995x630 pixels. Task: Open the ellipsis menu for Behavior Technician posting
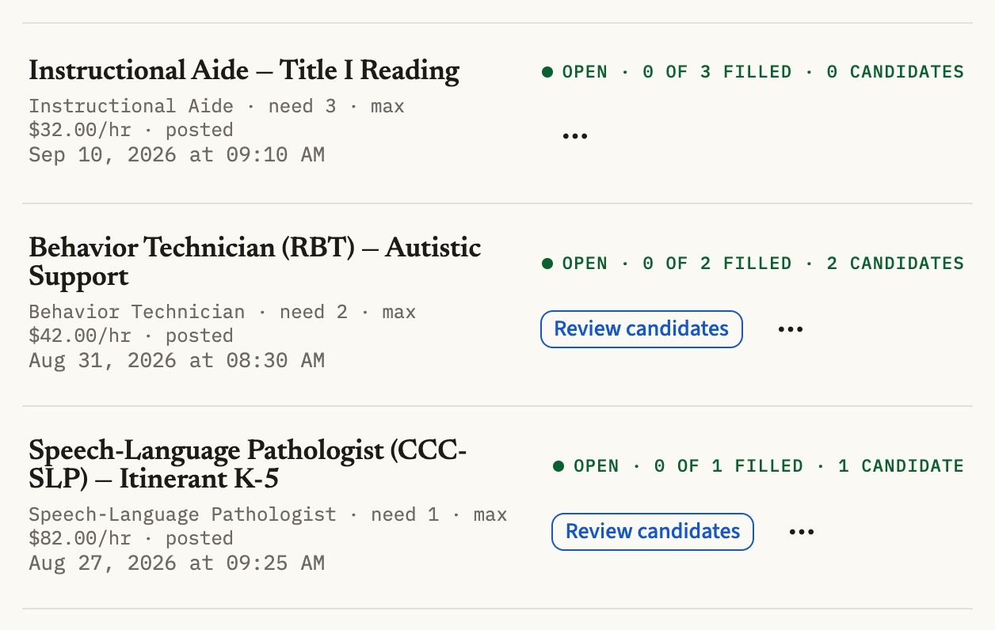tap(790, 329)
